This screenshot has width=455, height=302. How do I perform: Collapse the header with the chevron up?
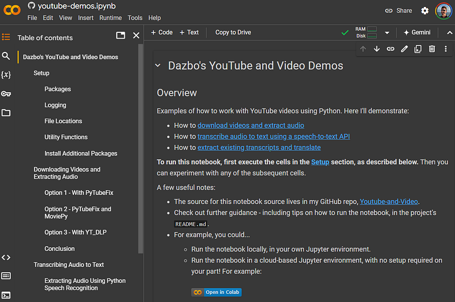450,33
